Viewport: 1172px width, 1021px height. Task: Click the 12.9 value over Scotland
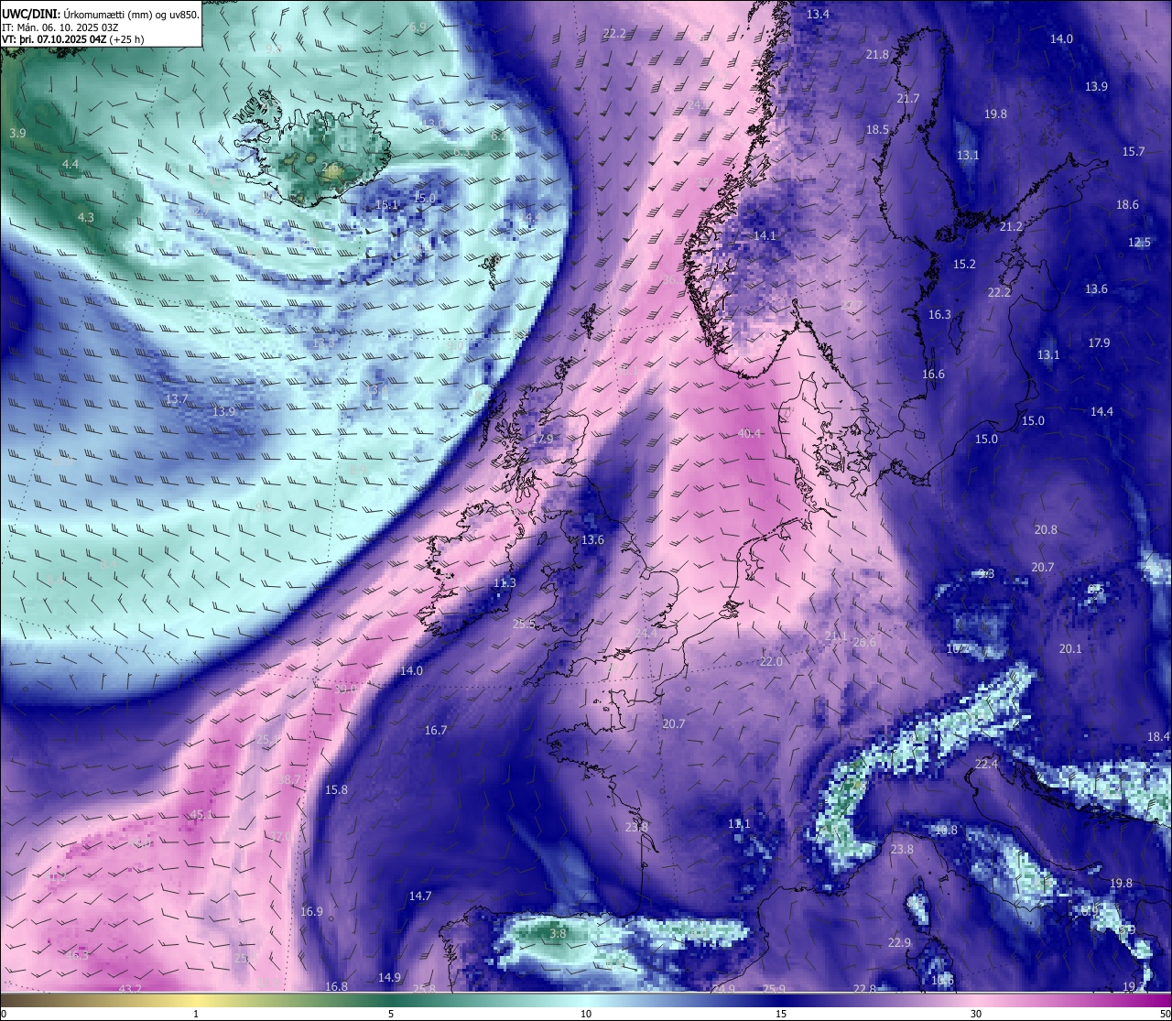(x=542, y=439)
